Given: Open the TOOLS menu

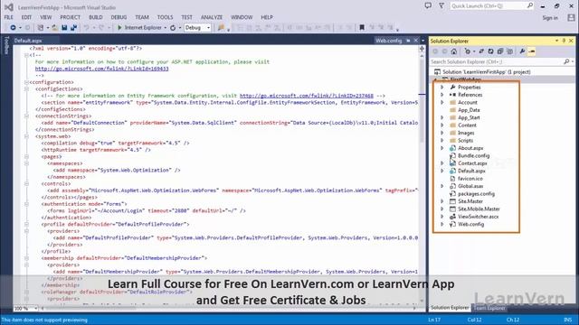Looking at the screenshot, I should click(165, 17).
